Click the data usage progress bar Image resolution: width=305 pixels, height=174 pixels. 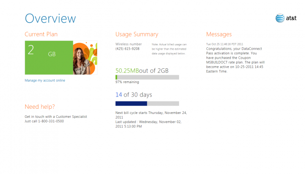coord(147,77)
